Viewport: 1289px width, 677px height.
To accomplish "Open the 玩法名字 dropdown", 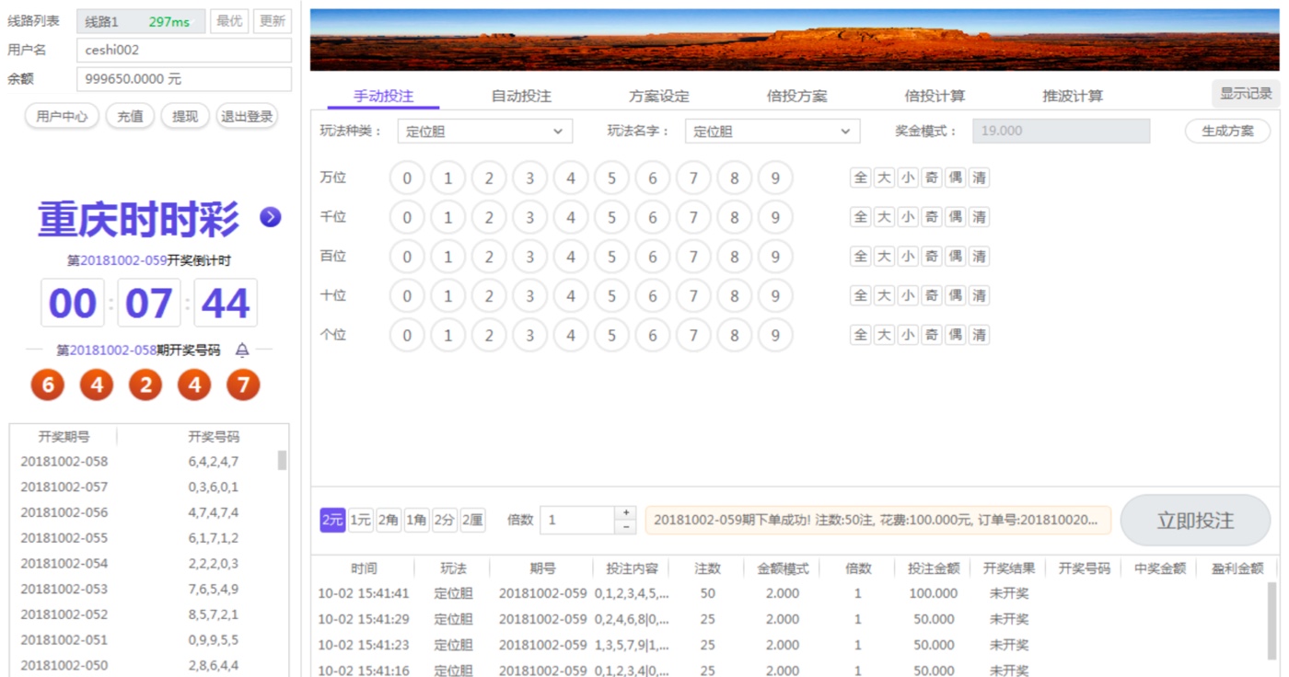I will pos(772,132).
